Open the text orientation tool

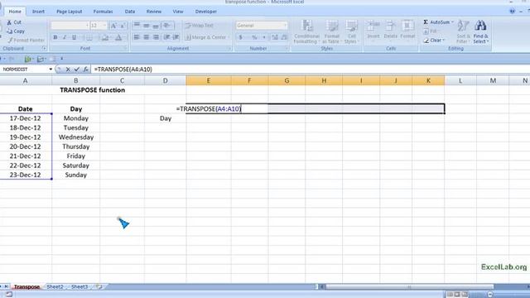coord(167,26)
